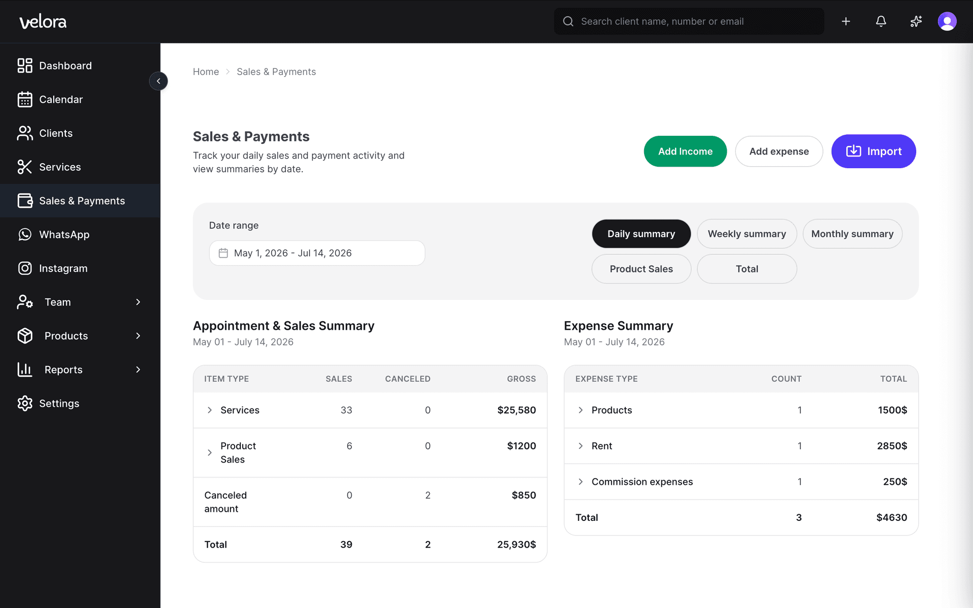
Task: Select the Total filter tab
Action: point(746,269)
